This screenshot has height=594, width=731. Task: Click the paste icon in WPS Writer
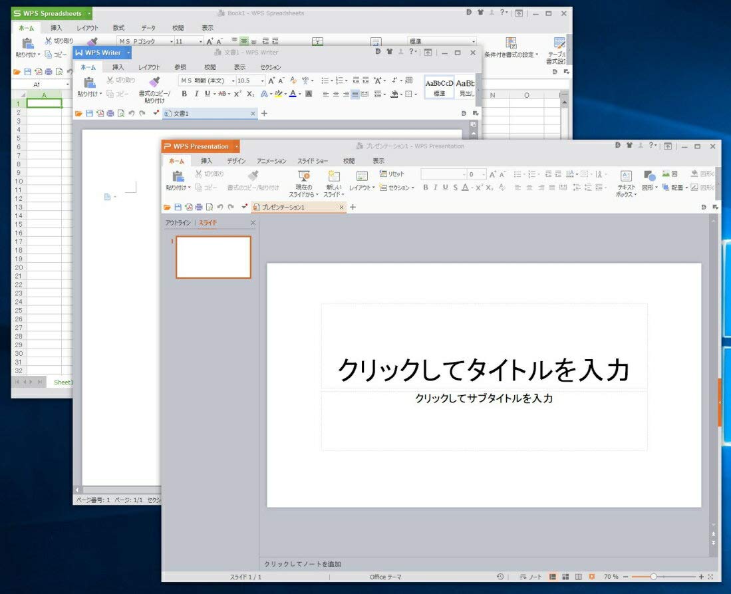tap(87, 82)
